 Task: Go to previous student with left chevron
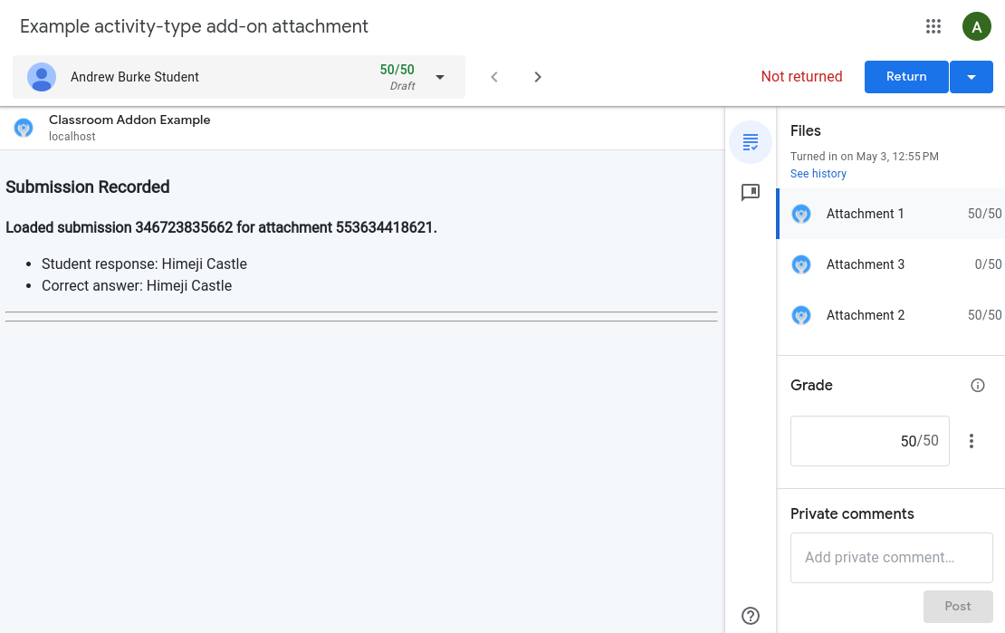[x=494, y=77]
